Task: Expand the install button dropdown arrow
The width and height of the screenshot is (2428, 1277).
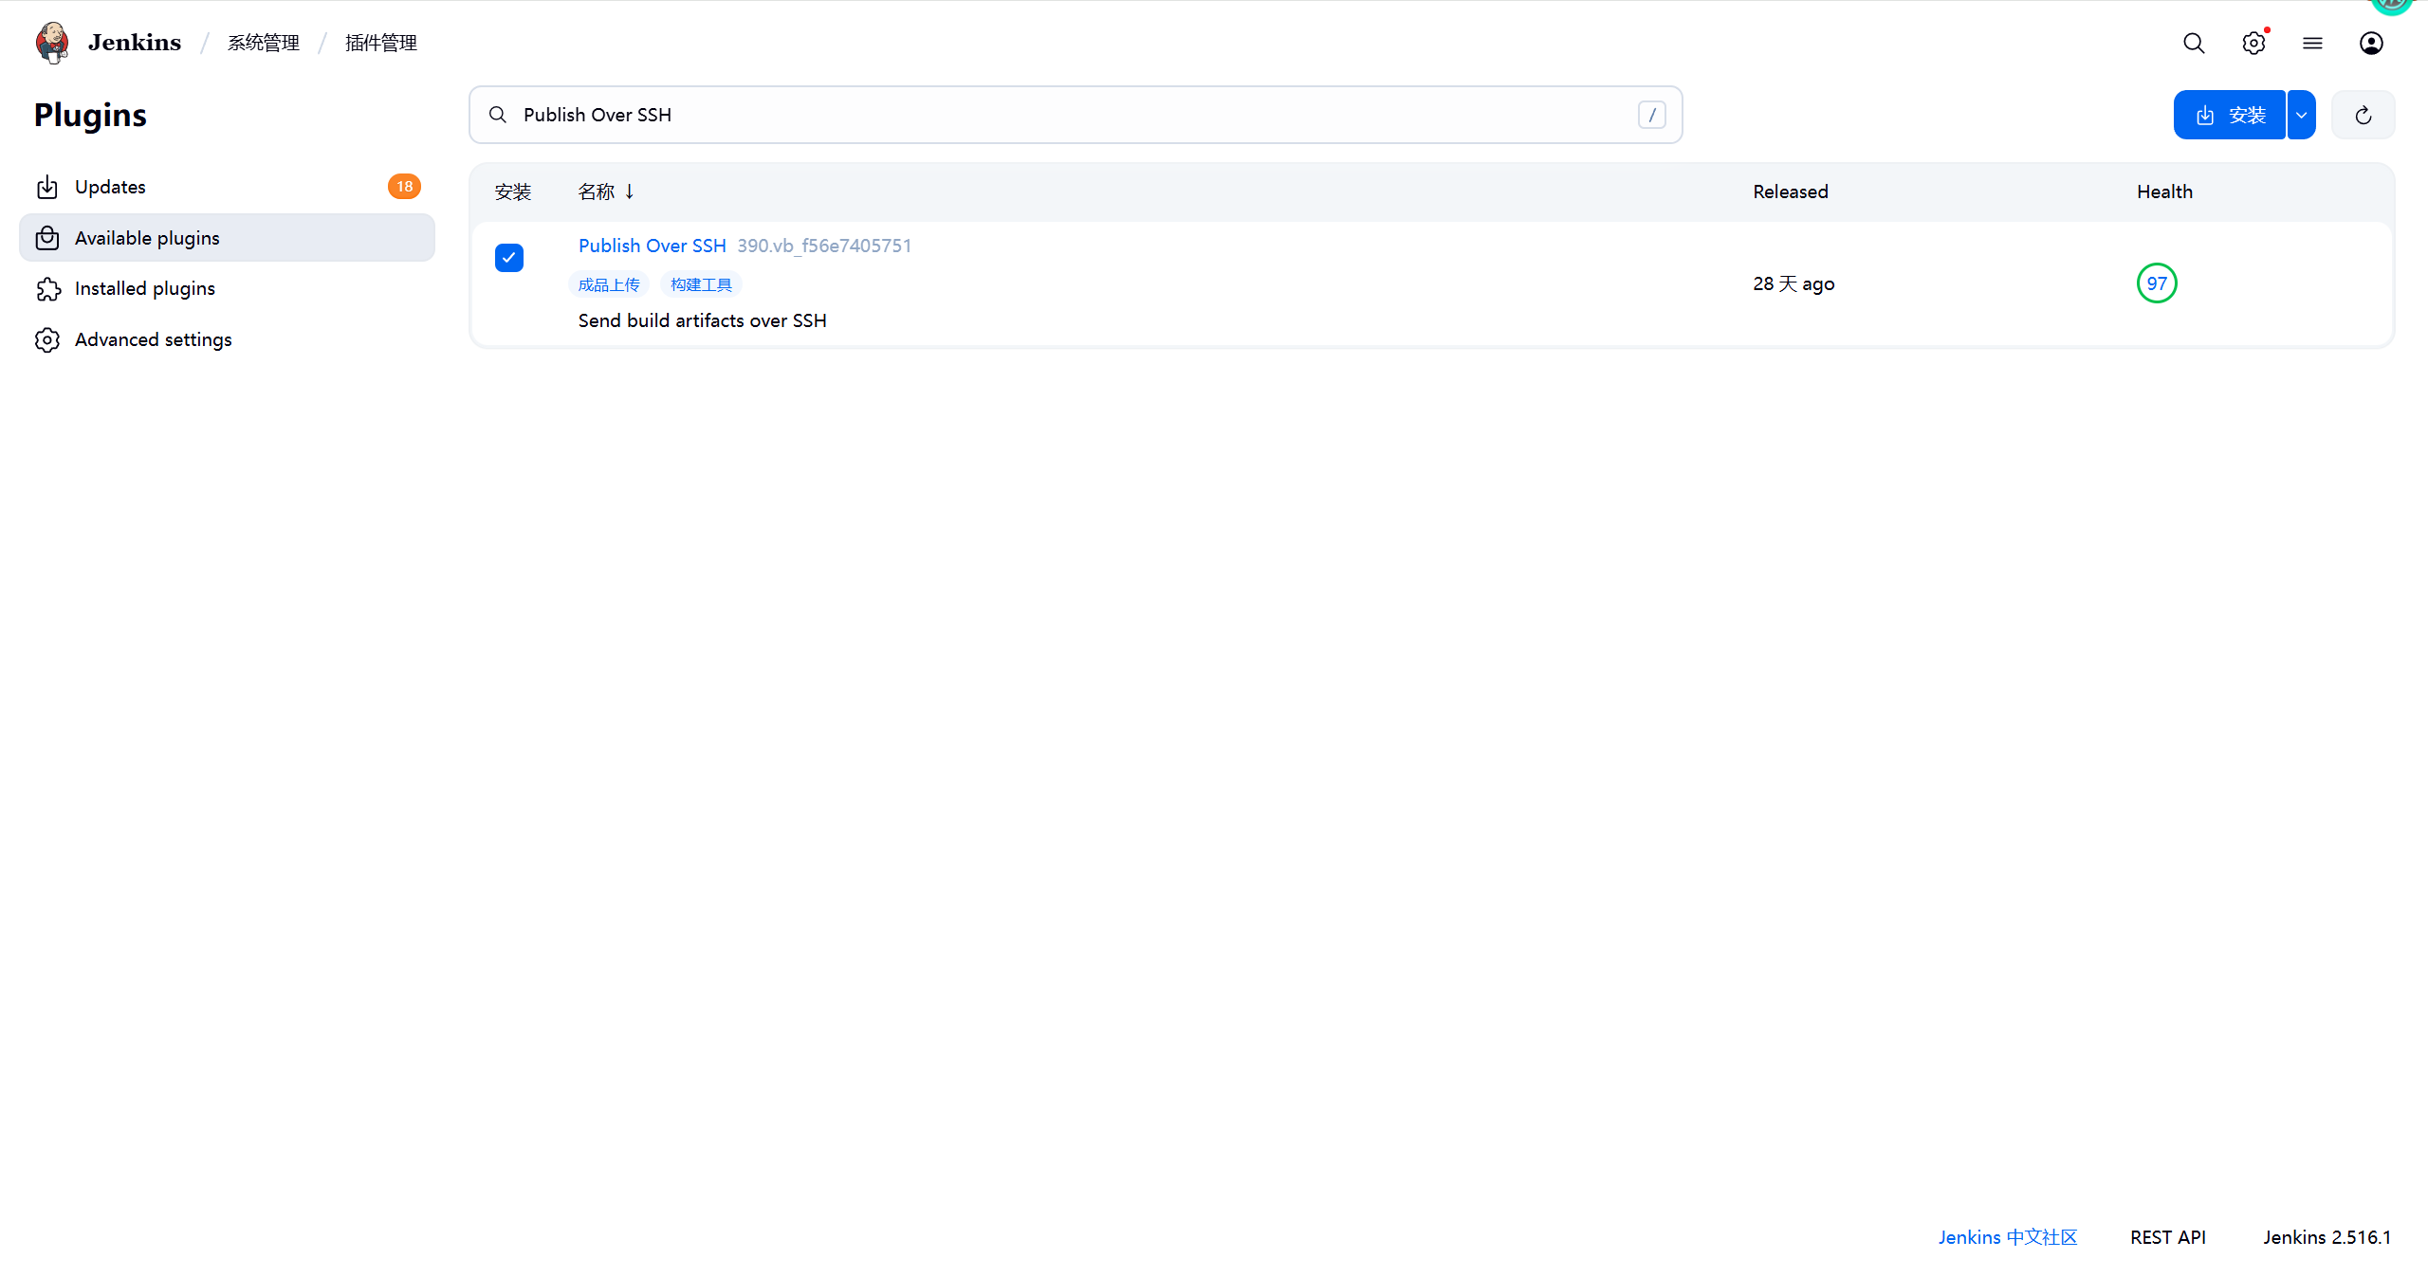Action: [2301, 115]
